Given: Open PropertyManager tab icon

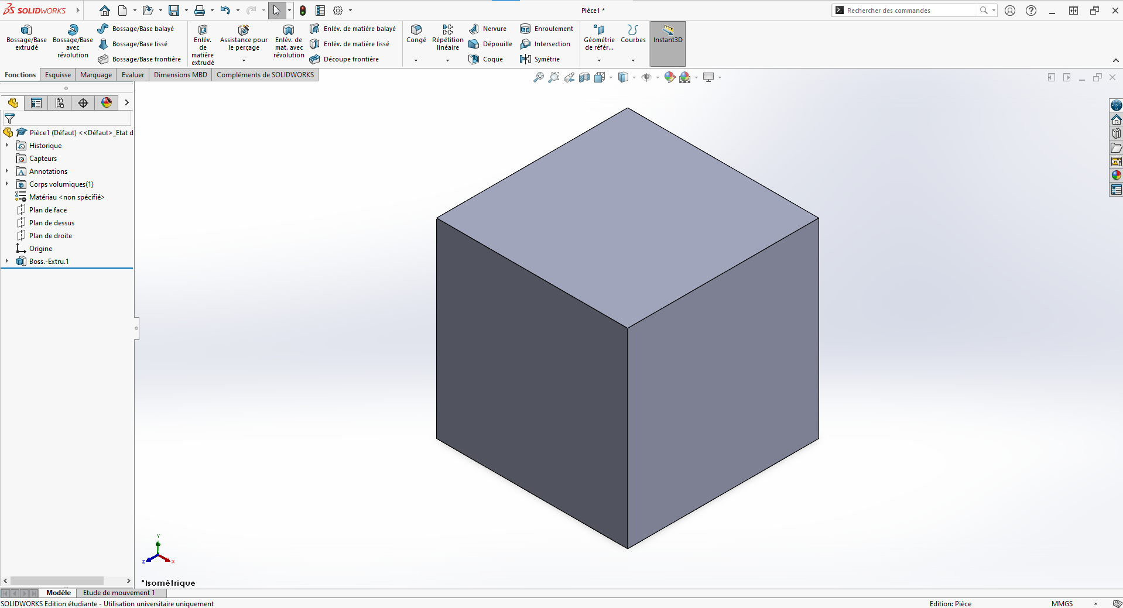Looking at the screenshot, I should pyautogui.click(x=36, y=103).
